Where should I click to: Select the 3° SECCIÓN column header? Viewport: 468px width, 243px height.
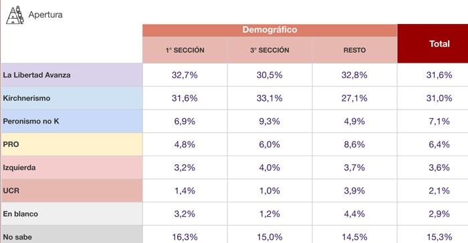tap(270, 50)
